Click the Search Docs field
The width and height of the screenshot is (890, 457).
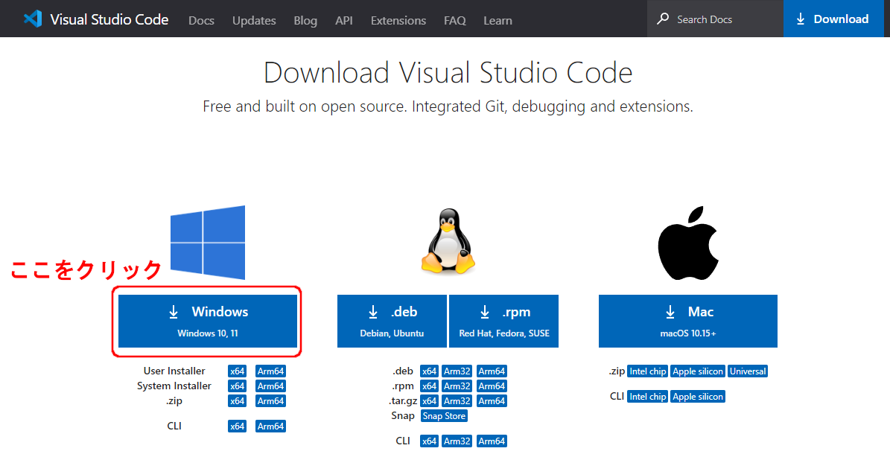715,19
